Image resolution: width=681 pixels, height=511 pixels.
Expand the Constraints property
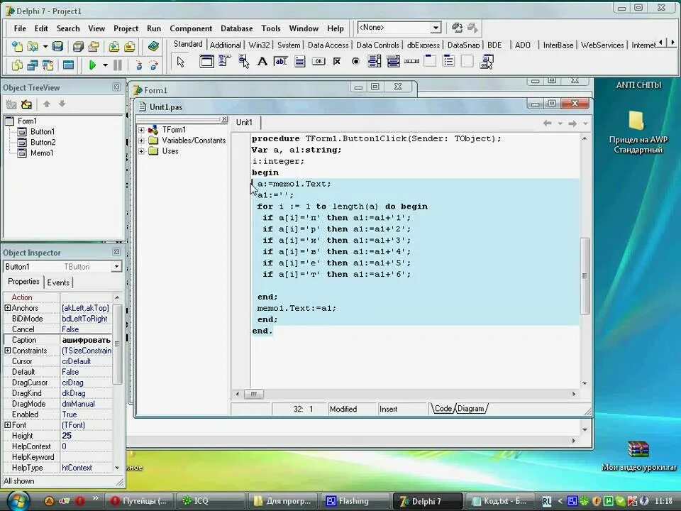[7, 350]
